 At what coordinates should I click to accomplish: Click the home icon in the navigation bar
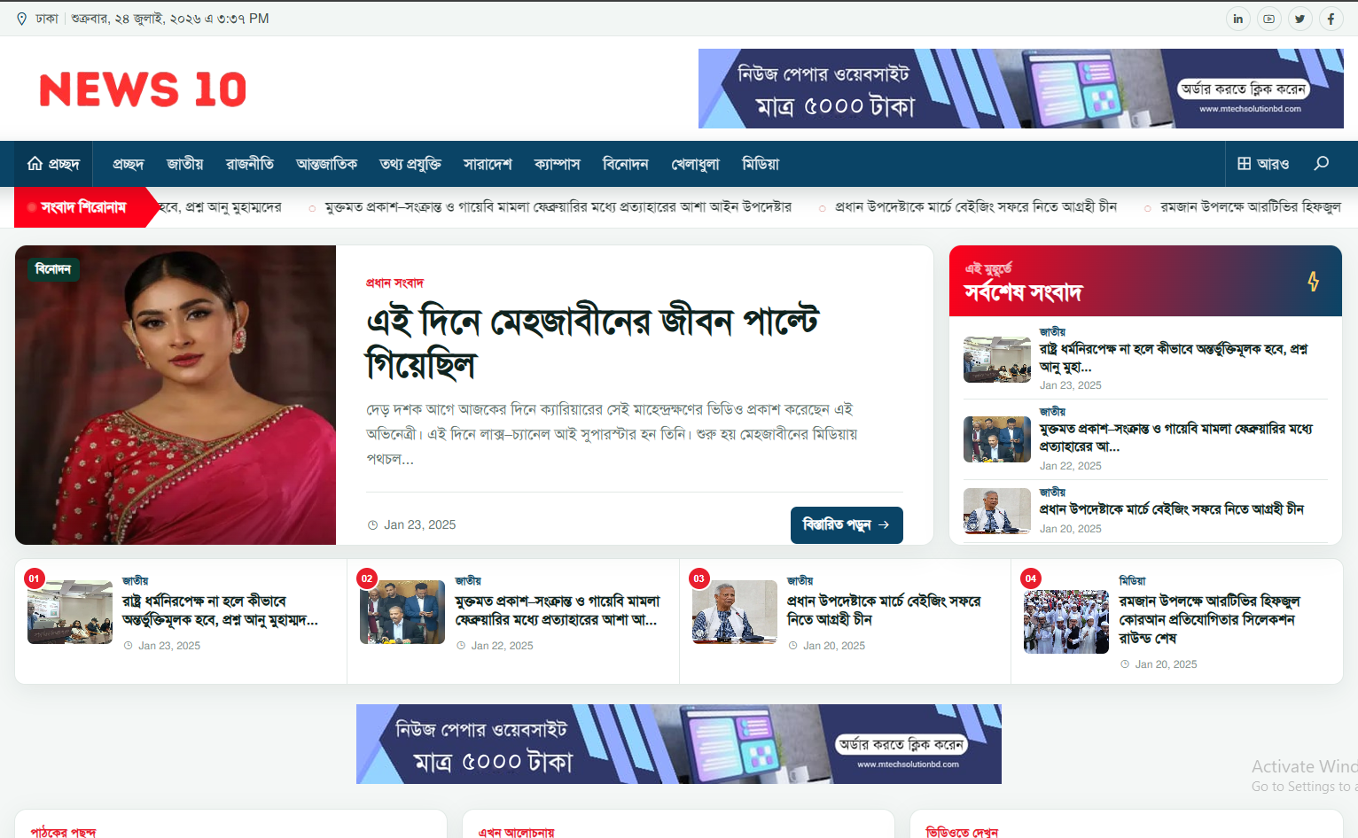(x=35, y=164)
